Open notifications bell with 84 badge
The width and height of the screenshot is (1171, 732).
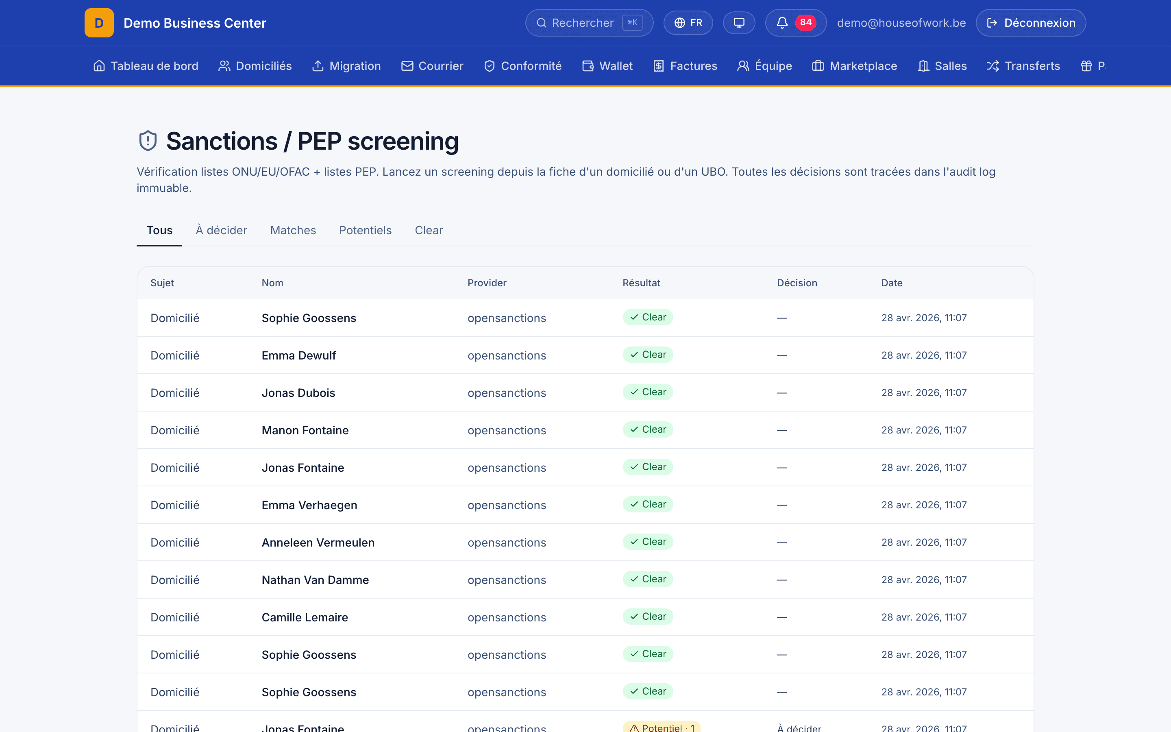click(795, 23)
